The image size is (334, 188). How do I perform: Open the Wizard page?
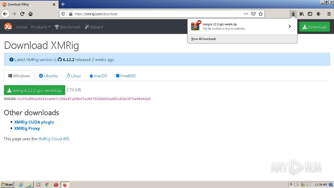pyautogui.click(x=94, y=27)
